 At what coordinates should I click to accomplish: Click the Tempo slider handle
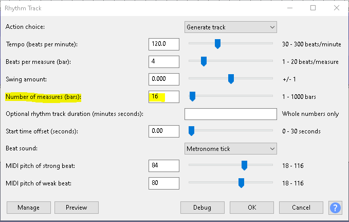[x=217, y=44]
